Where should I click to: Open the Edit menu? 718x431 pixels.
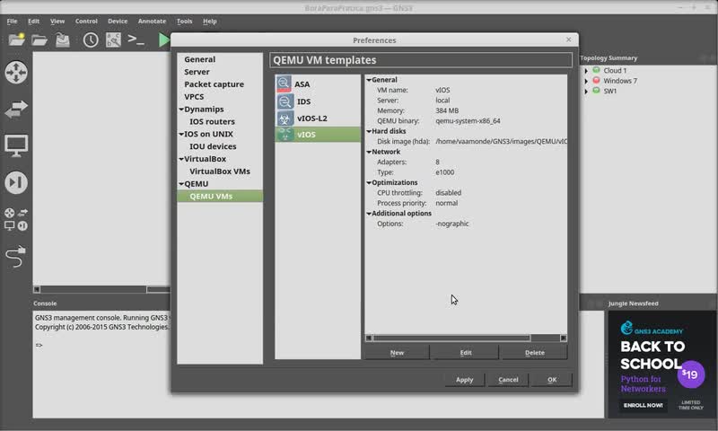33,21
